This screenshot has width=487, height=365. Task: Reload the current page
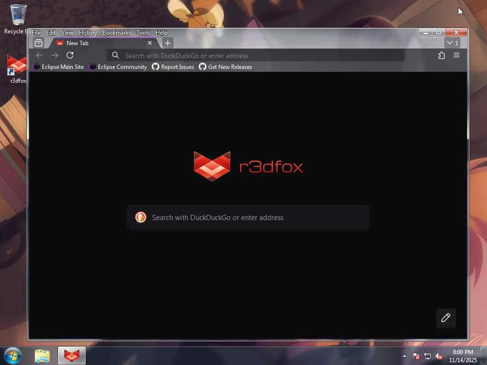(70, 55)
